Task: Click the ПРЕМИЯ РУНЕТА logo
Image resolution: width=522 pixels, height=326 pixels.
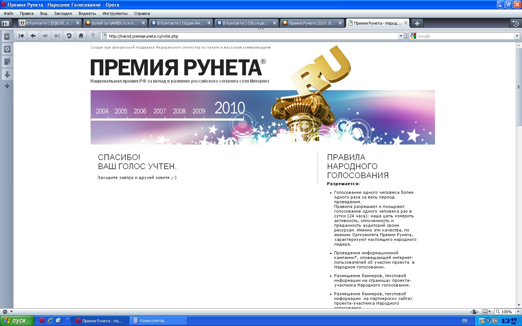Action: pyautogui.click(x=178, y=67)
